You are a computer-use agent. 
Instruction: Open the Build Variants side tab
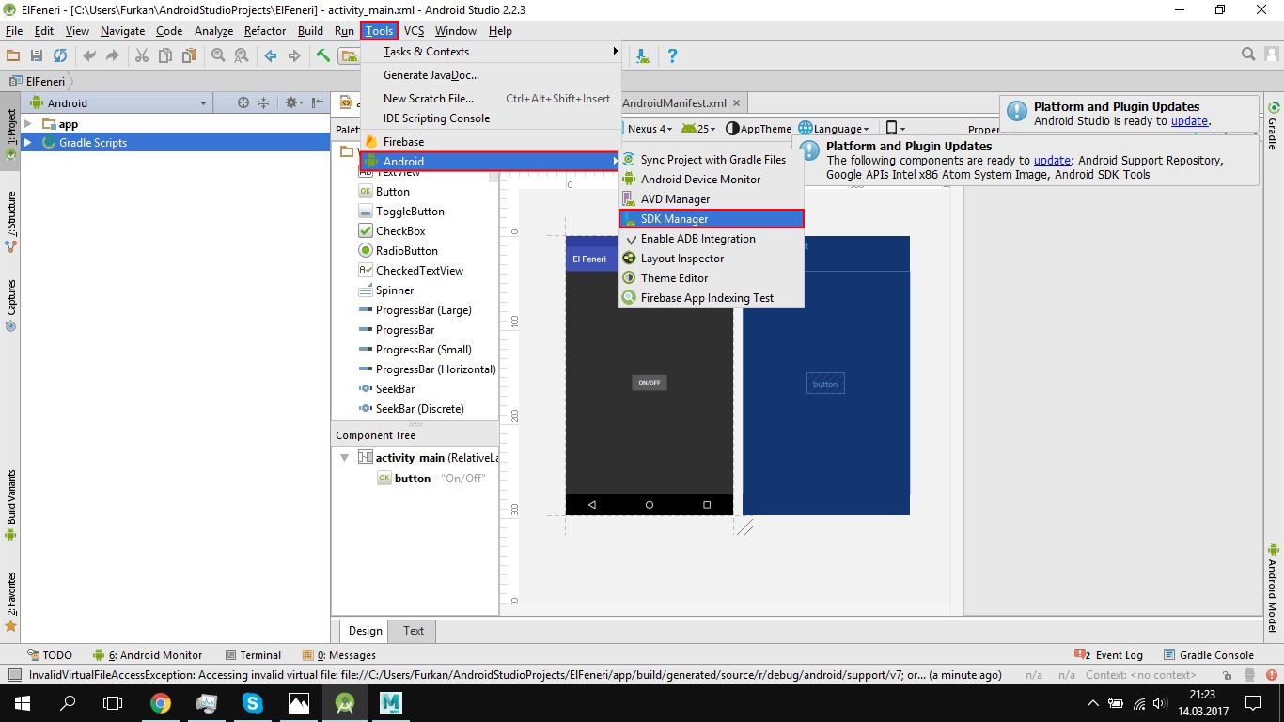10,506
